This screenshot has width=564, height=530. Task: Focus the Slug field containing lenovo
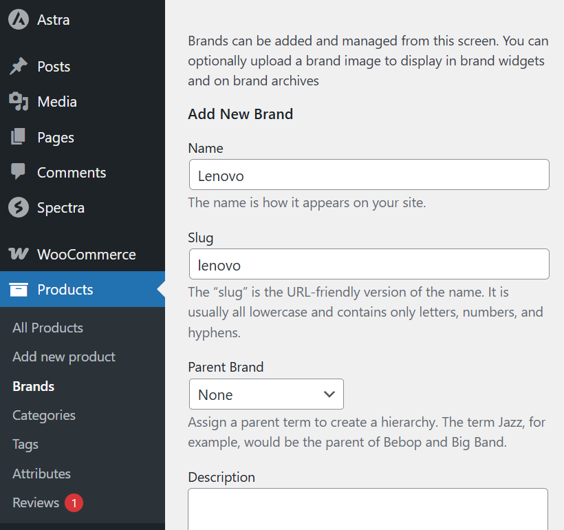[x=369, y=264]
